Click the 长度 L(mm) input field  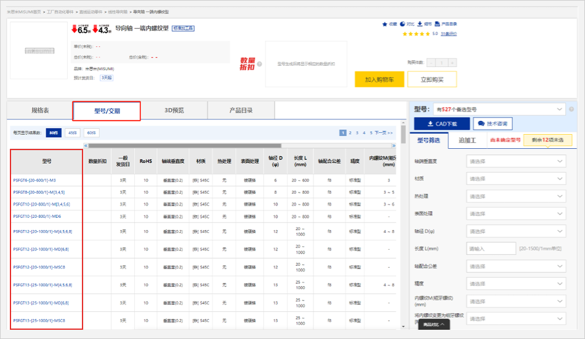pos(491,249)
